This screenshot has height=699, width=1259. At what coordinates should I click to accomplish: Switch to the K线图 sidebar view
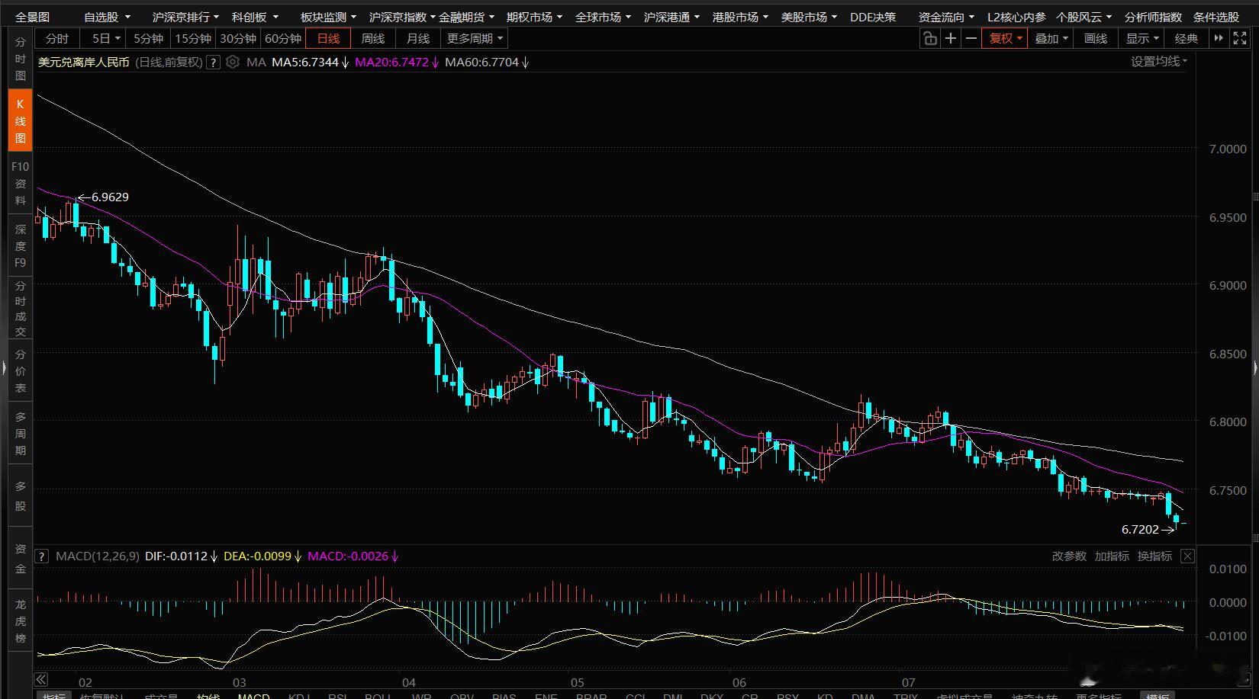(x=21, y=120)
